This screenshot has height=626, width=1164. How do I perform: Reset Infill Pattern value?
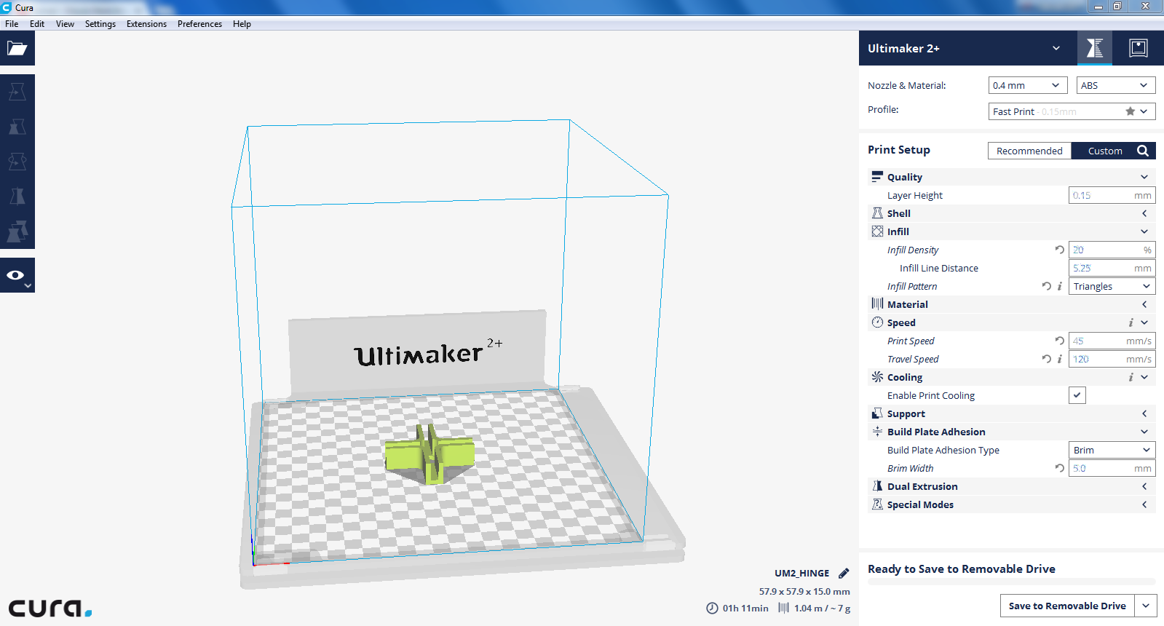click(1046, 286)
